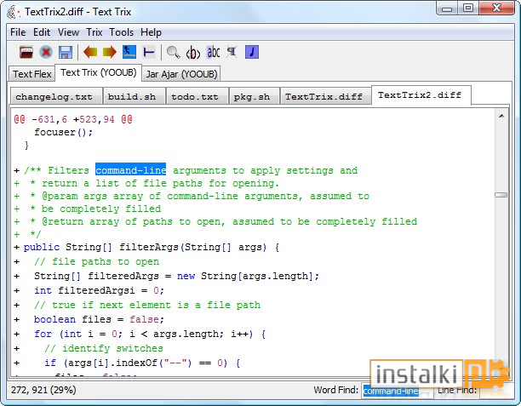Click the 'Word Find:' label in the status bar
This screenshot has width=521, height=406.
(x=336, y=390)
